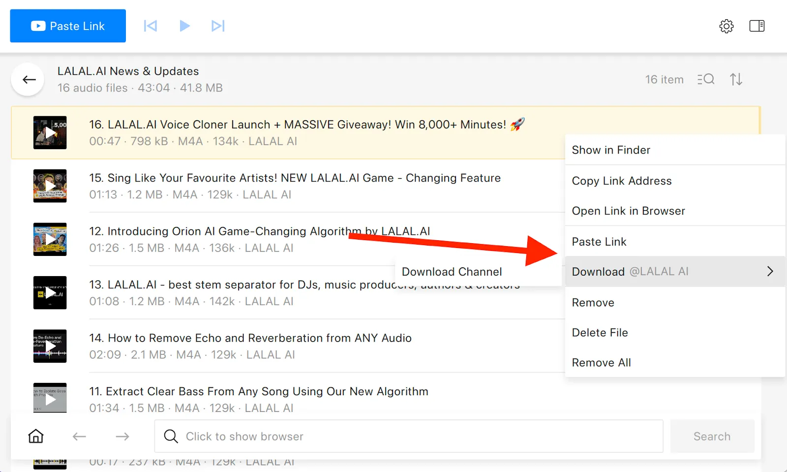Image resolution: width=787 pixels, height=472 pixels.
Task: Click '16 audio files · 43:04 · 41.8 MB' summary
Action: tap(140, 88)
